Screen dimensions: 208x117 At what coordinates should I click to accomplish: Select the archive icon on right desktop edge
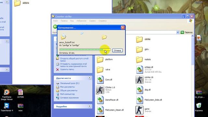199,92
